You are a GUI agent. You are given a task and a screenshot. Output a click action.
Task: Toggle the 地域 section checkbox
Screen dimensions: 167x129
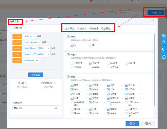(68, 77)
